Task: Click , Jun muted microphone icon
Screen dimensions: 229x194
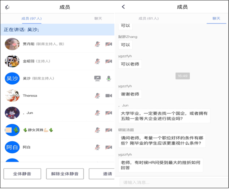Action: [x=97, y=113]
